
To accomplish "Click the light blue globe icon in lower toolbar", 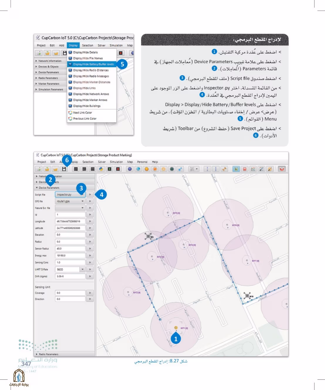I will point(138,169).
